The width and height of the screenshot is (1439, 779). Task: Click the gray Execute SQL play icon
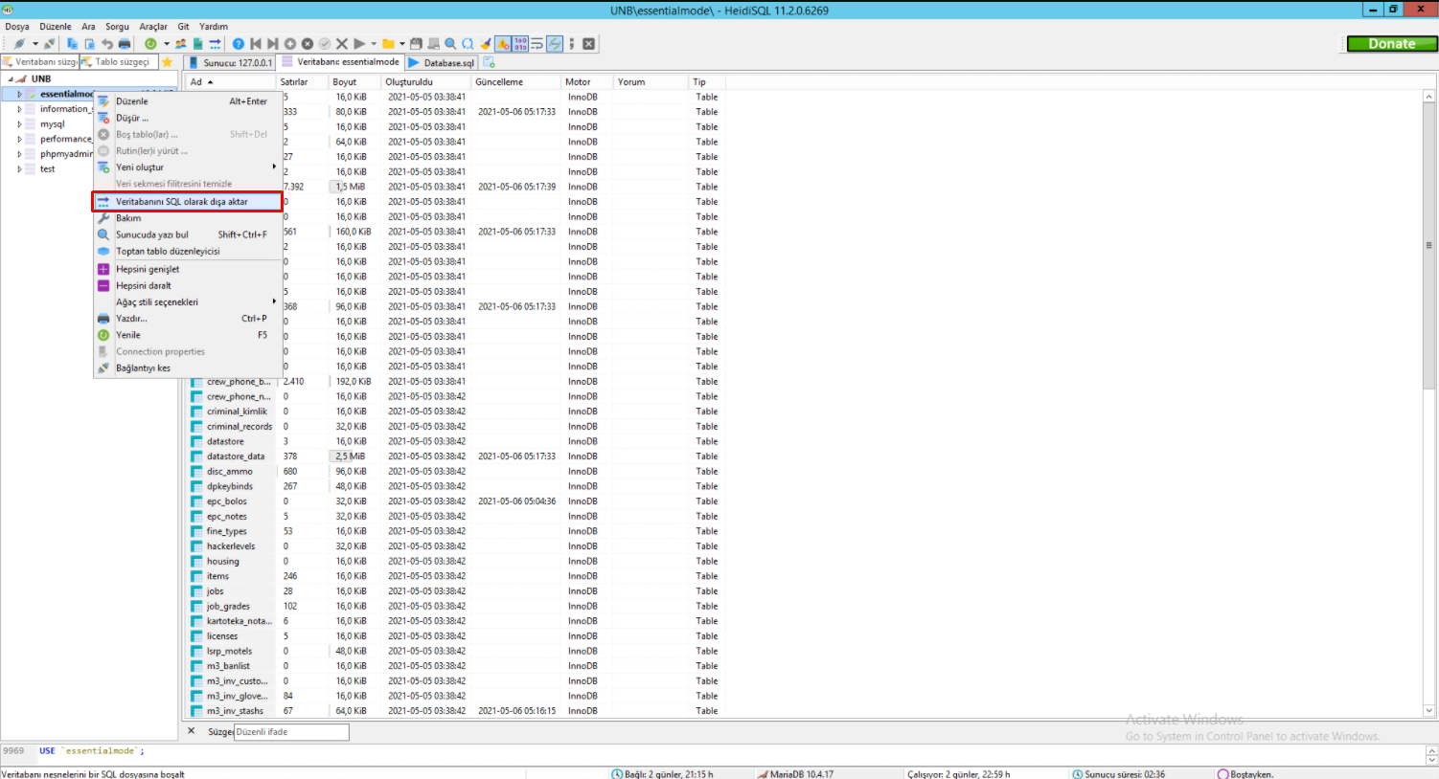pos(359,44)
